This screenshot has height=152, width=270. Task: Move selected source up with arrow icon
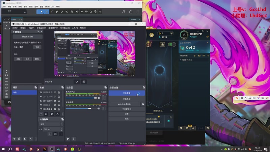tap(57, 114)
